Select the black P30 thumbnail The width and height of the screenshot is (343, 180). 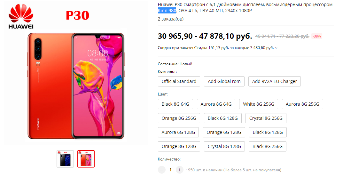65,159
